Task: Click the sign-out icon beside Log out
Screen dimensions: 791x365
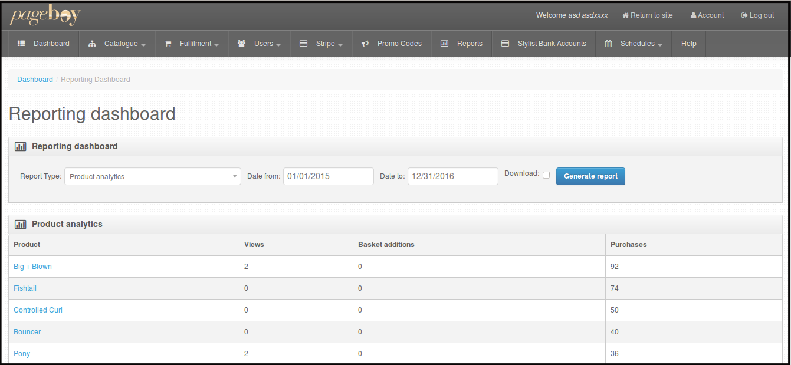Action: (745, 15)
